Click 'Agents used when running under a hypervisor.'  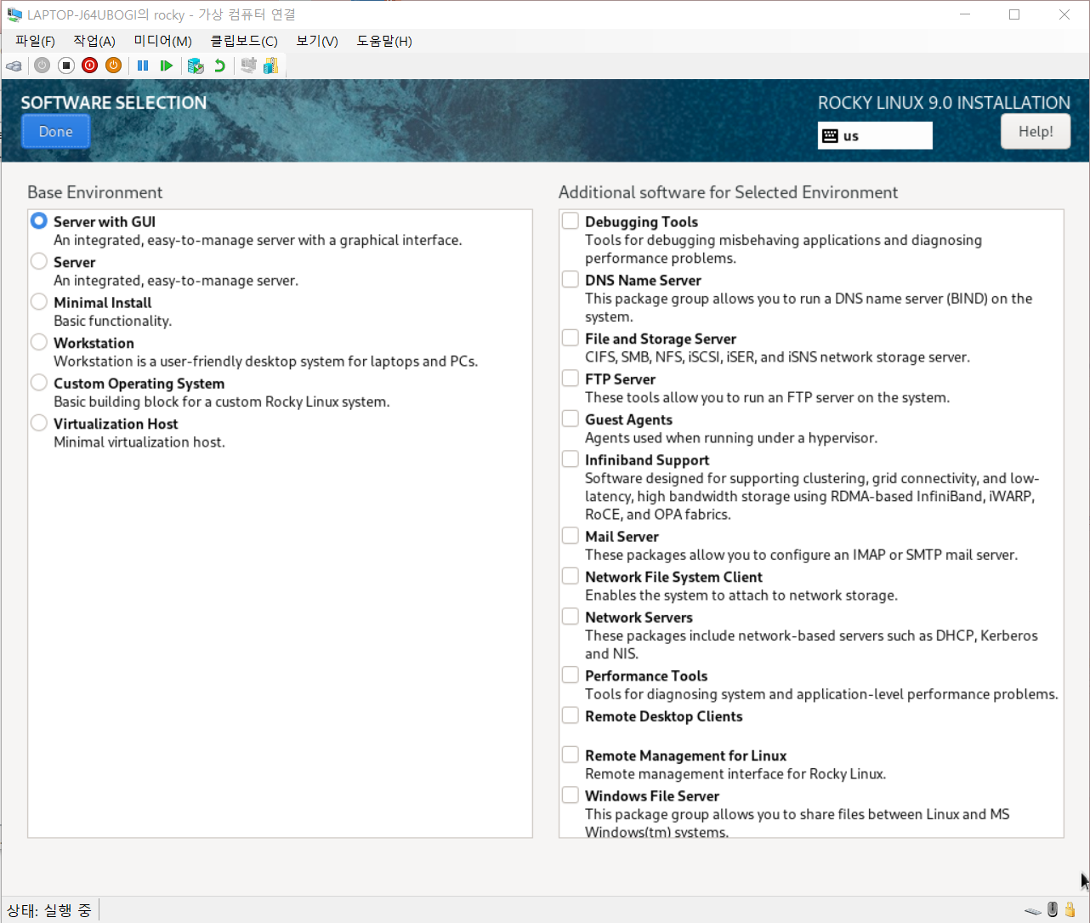click(x=731, y=438)
